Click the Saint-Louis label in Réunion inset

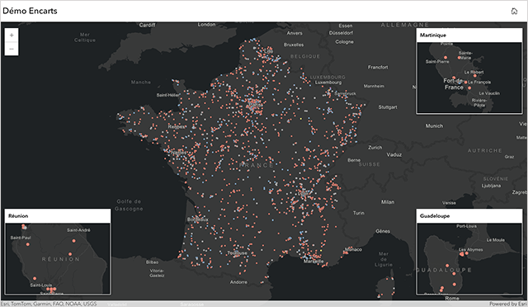pyautogui.click(x=40, y=285)
